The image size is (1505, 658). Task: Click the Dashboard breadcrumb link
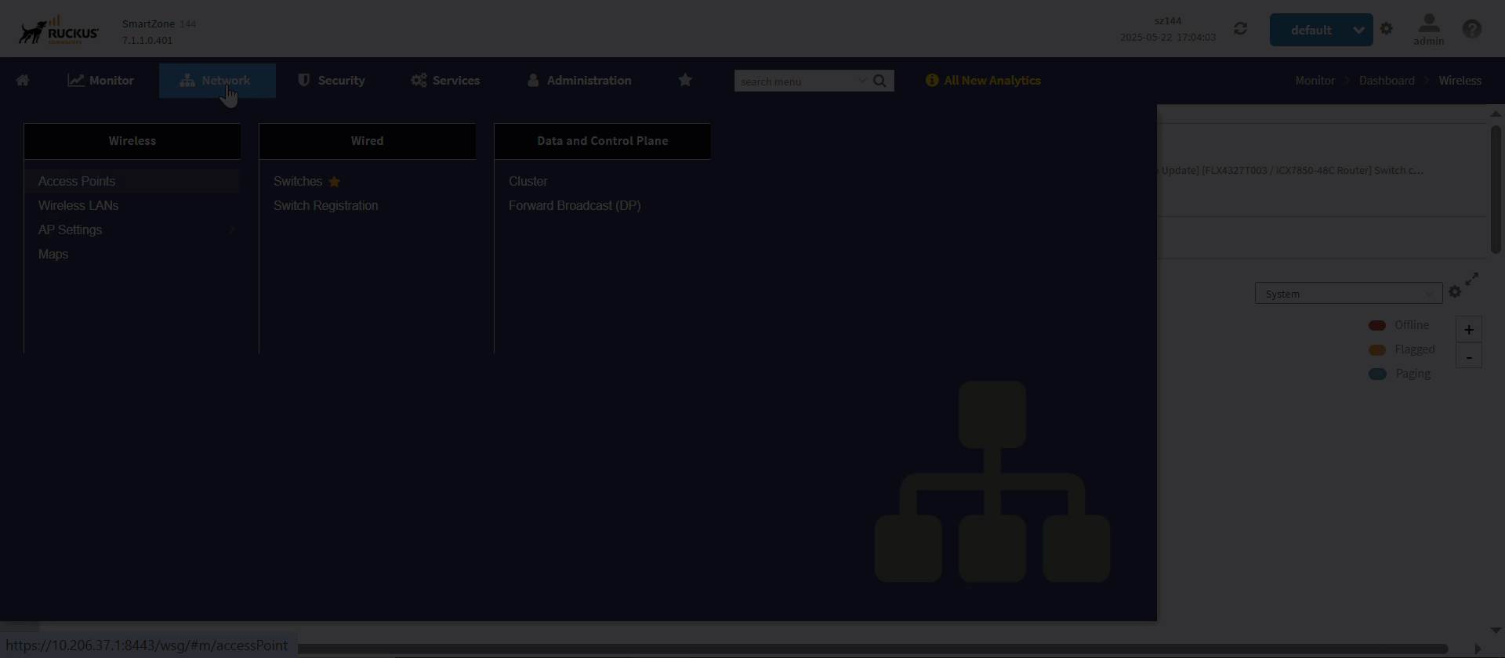[1387, 80]
